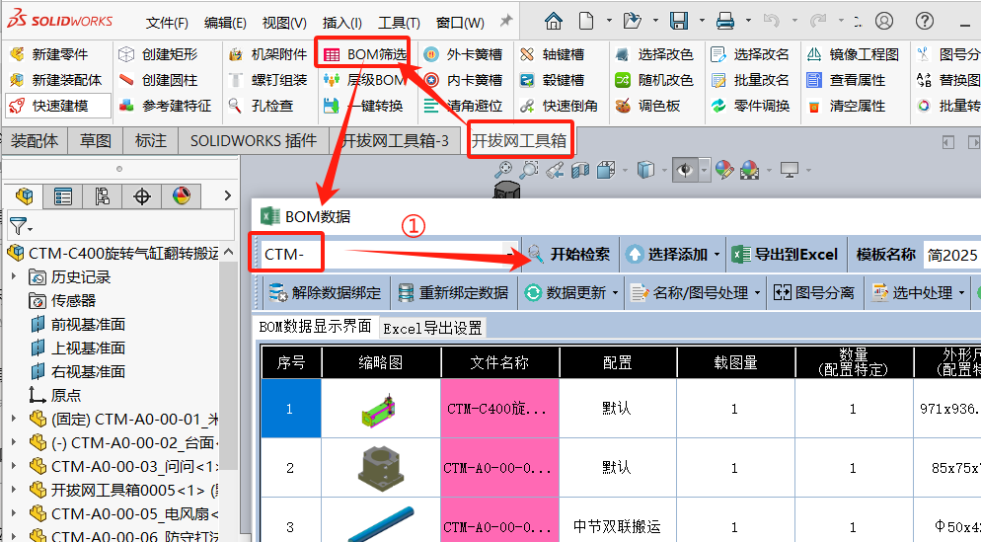This screenshot has width=981, height=542.
Task: Click the CTM- search input field
Action: point(383,255)
